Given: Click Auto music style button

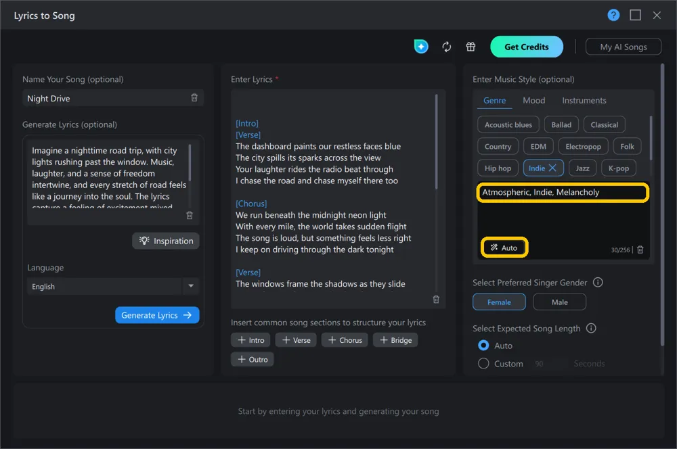Looking at the screenshot, I should pos(504,247).
